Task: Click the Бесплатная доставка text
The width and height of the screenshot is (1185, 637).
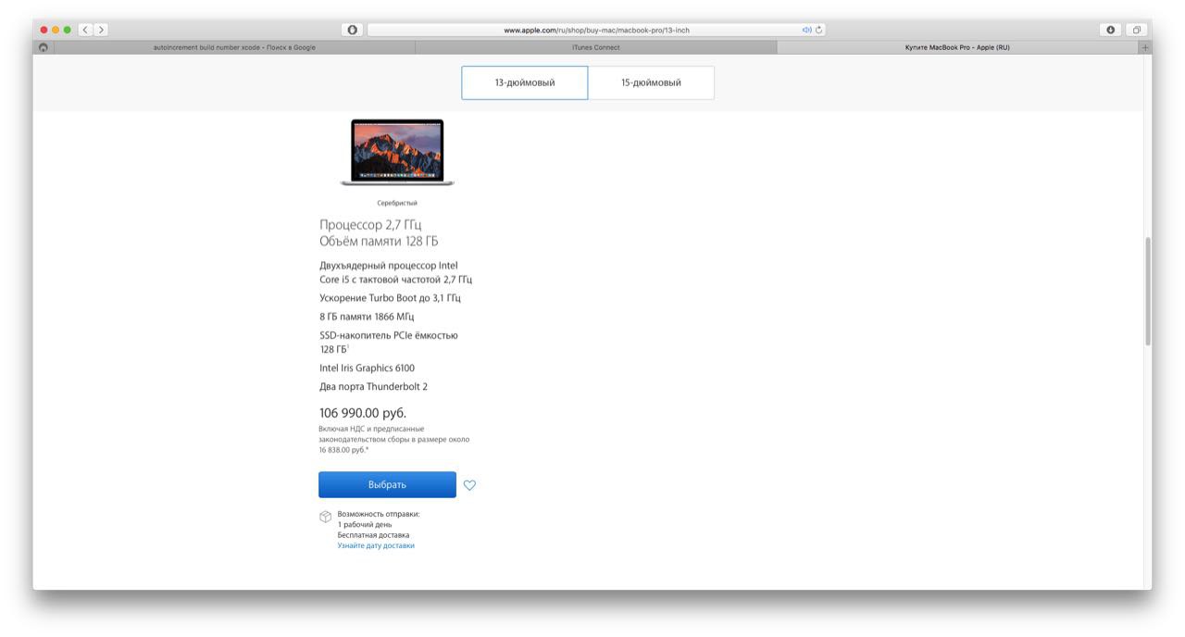Action: [373, 534]
